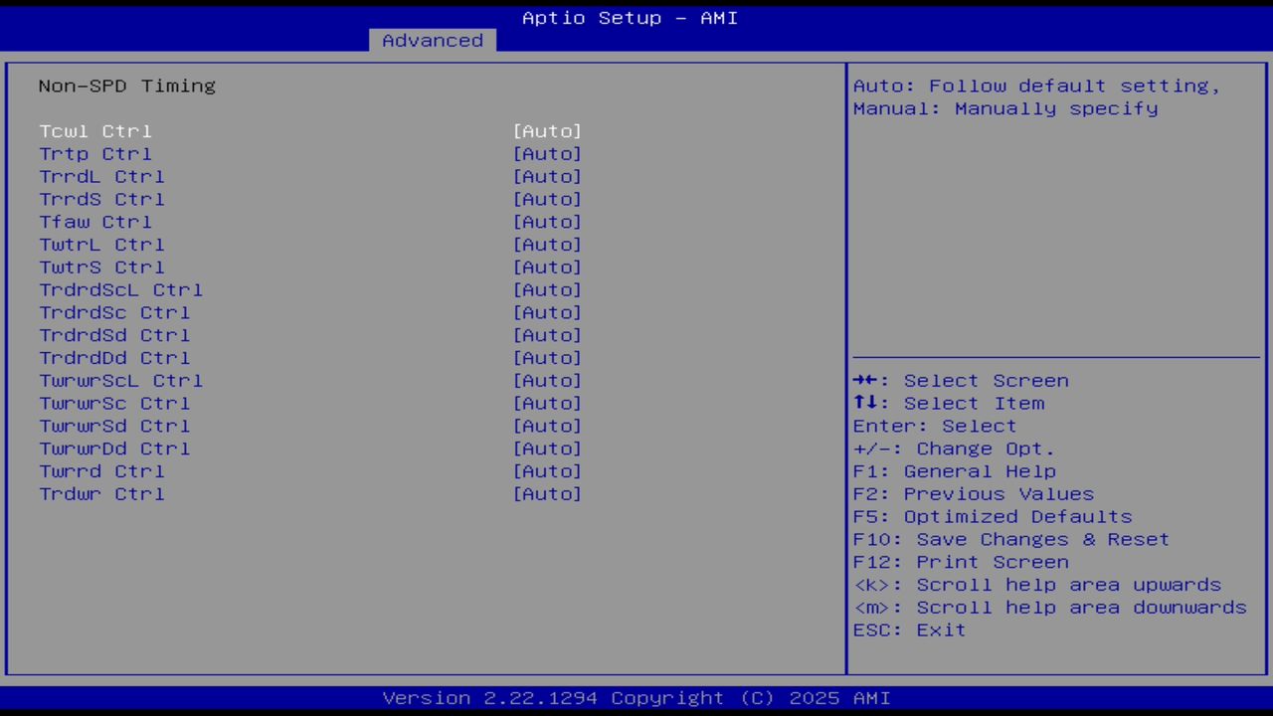Open the Trtp Ctrl setting options
Viewport: 1273px width, 716px height.
pyautogui.click(x=547, y=153)
